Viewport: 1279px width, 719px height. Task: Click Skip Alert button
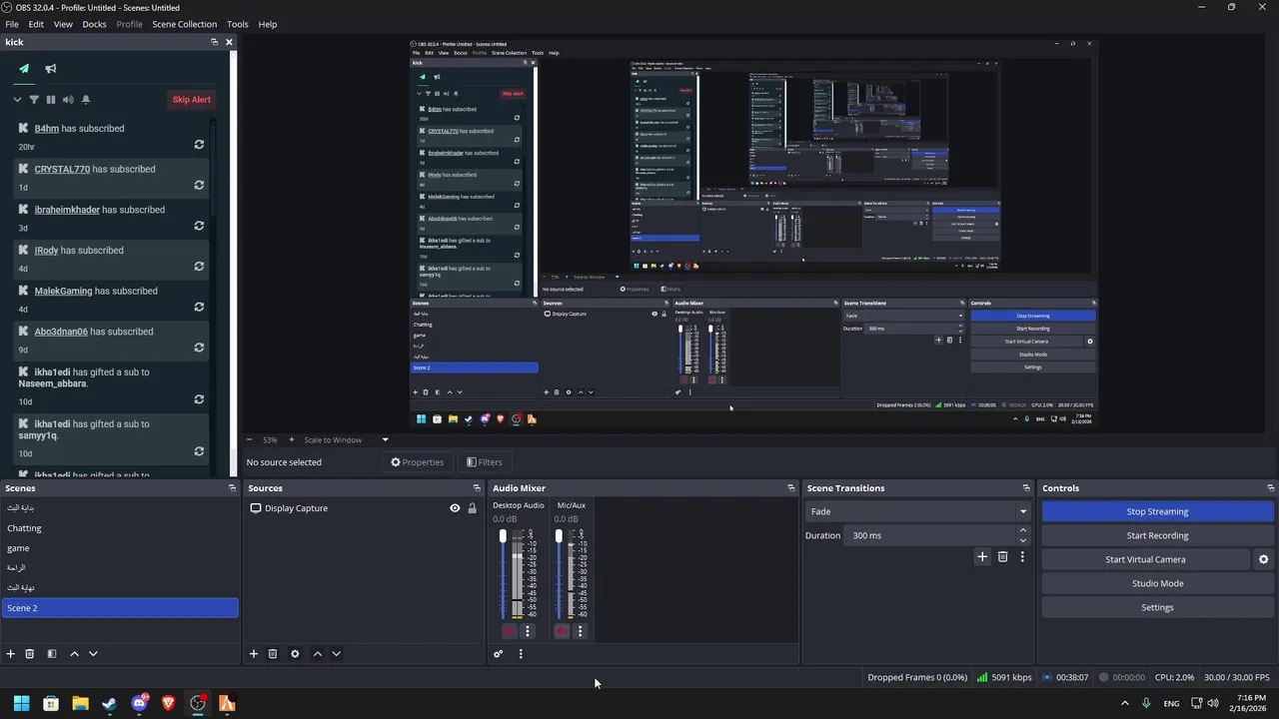[192, 100]
